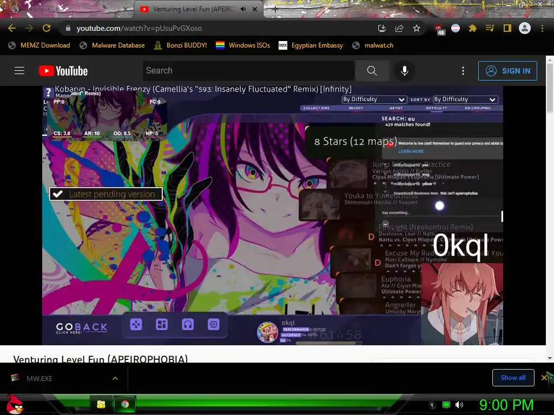Open the volume tray speaker icon
The height and width of the screenshot is (415, 554).
(459, 405)
